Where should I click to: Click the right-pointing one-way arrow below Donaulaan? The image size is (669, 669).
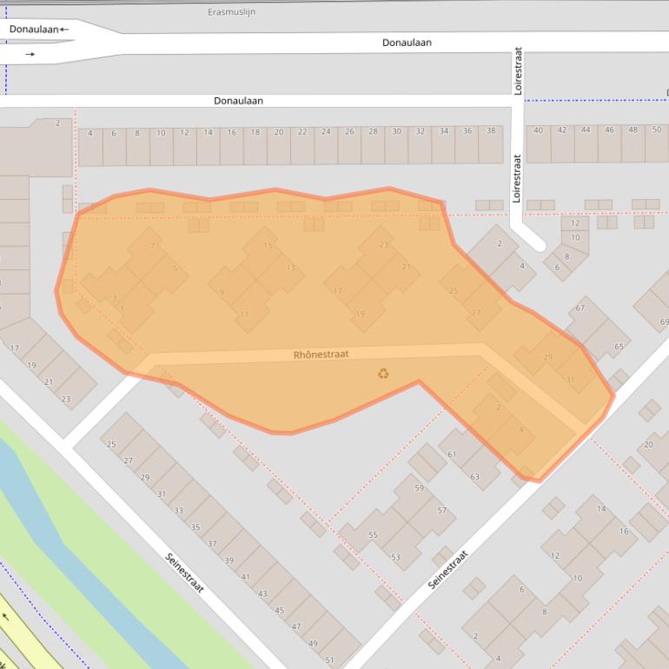30,54
